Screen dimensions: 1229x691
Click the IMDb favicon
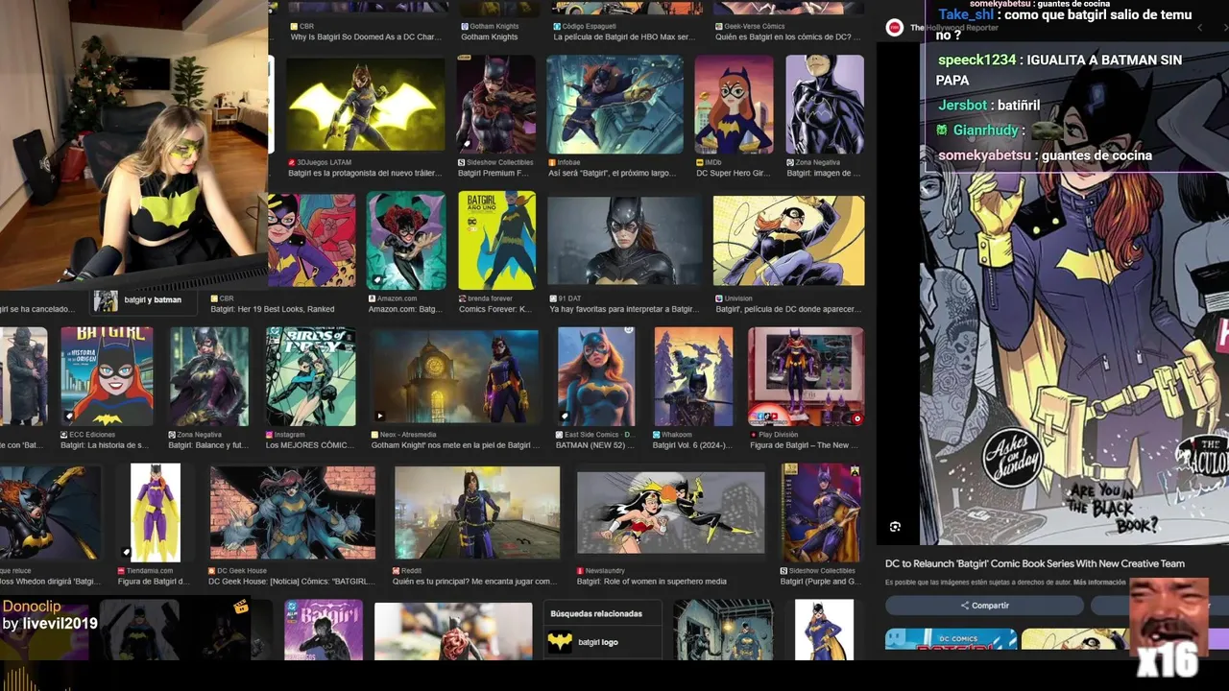(699, 162)
